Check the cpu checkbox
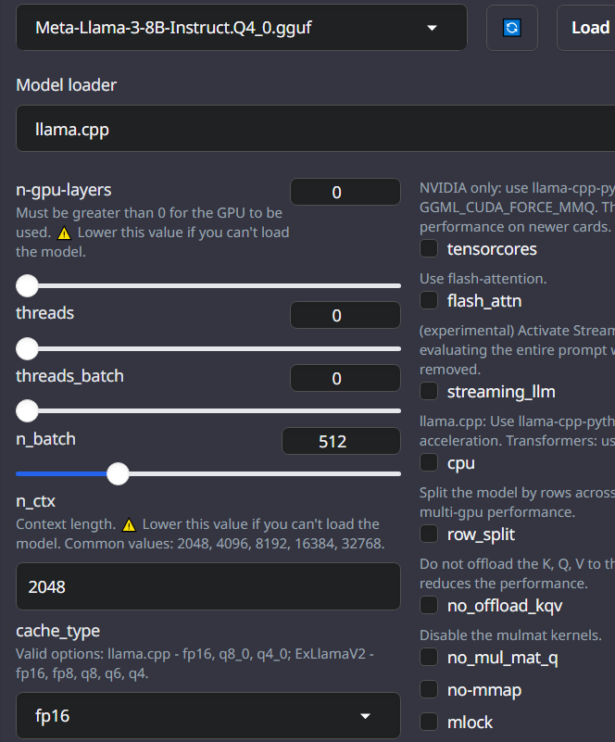This screenshot has width=615, height=742. pyautogui.click(x=429, y=462)
